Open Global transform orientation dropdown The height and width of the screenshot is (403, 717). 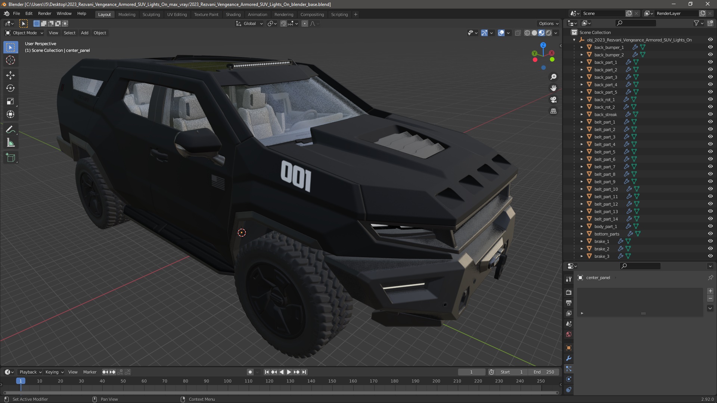[249, 24]
